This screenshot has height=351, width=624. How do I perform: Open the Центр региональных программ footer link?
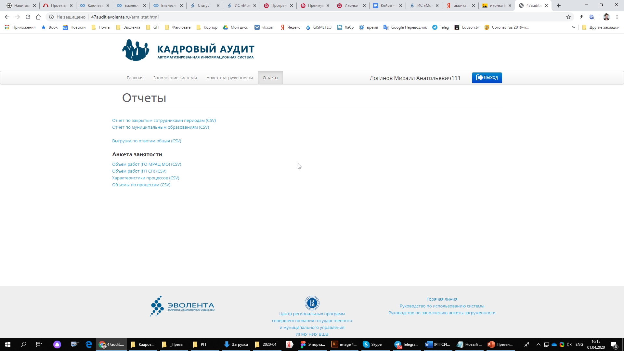pyautogui.click(x=312, y=324)
